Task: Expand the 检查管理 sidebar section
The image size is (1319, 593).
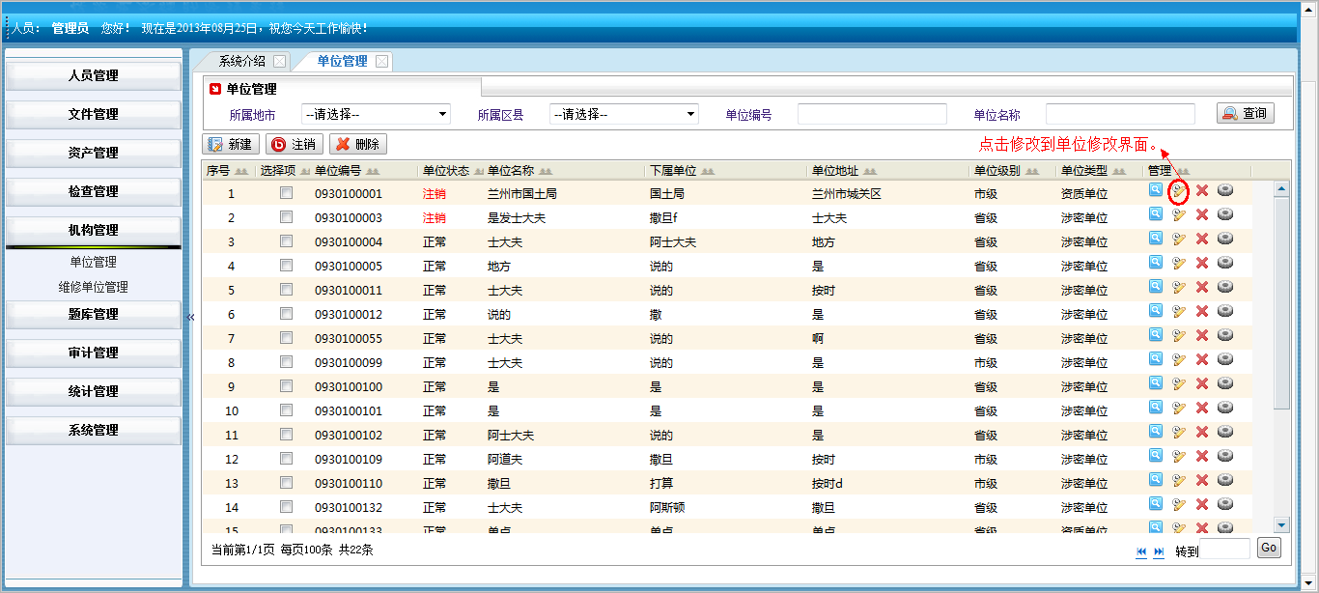Action: 94,191
